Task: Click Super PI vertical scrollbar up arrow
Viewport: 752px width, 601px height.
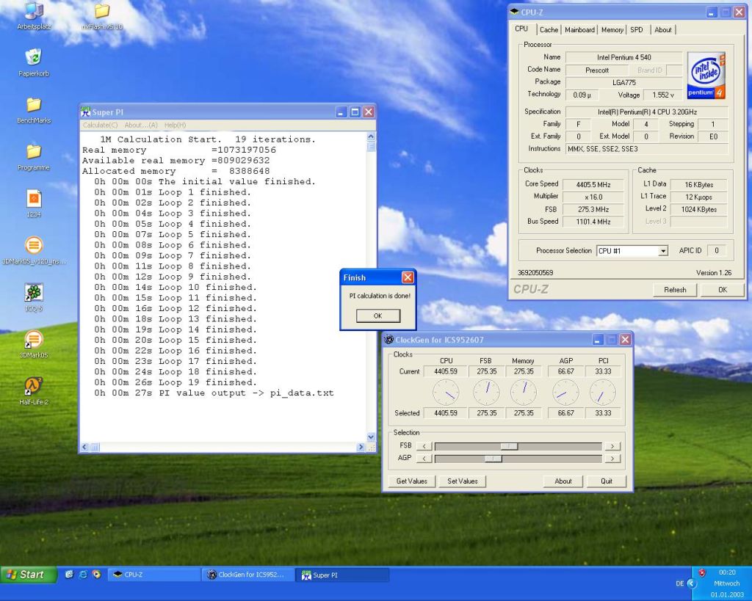Action: 371,136
